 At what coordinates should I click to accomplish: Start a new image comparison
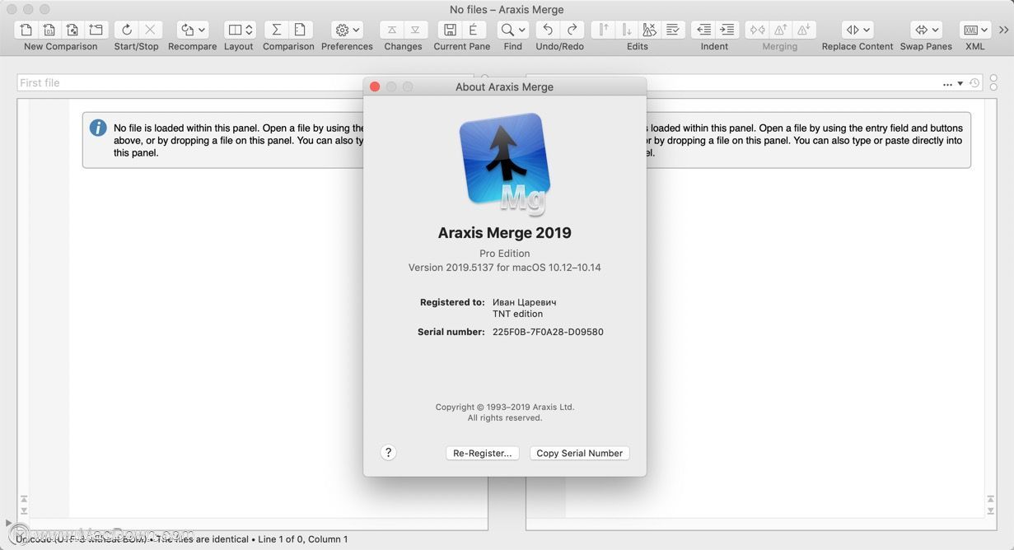[x=72, y=30]
